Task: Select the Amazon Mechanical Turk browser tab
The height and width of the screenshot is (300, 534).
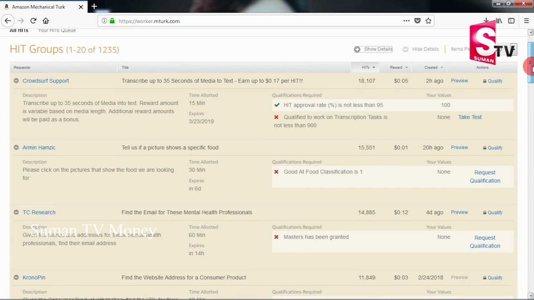Action: [x=44, y=7]
